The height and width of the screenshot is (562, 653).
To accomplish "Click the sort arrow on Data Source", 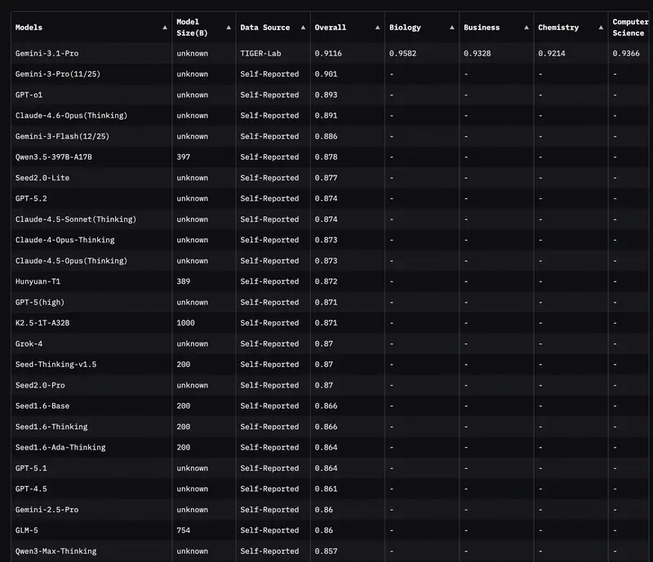I will [x=302, y=27].
